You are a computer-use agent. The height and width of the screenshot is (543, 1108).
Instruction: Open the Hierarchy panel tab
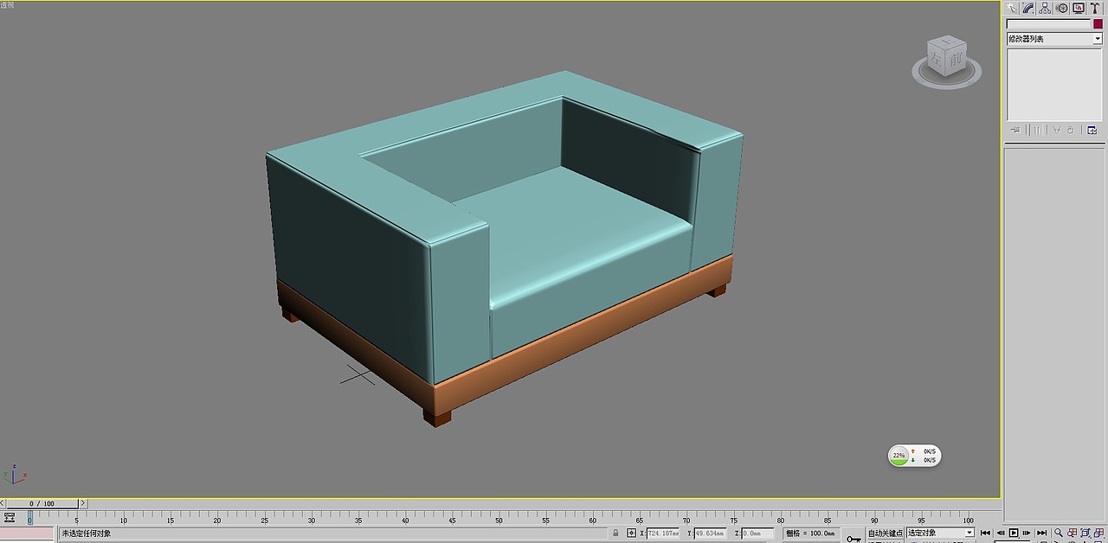(1045, 8)
